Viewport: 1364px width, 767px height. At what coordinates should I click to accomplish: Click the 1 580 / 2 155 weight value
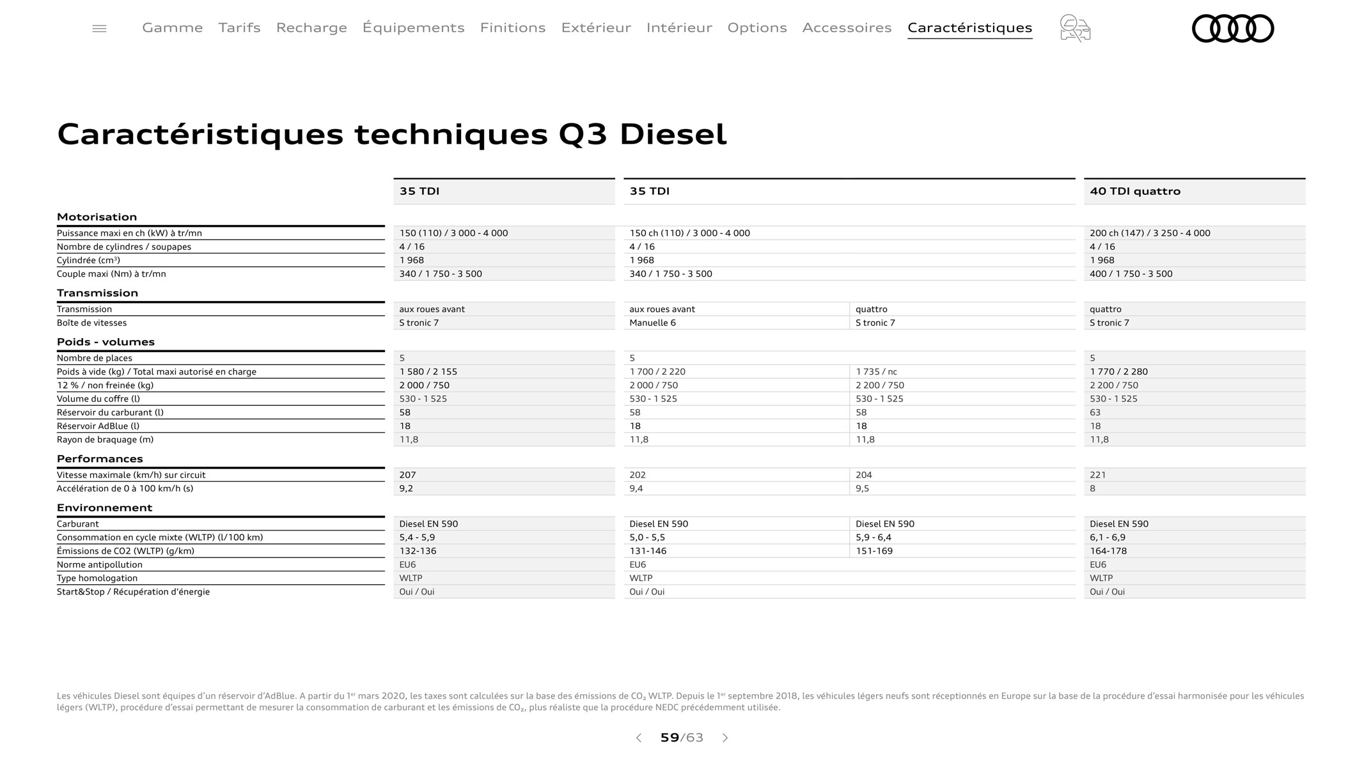coord(428,371)
